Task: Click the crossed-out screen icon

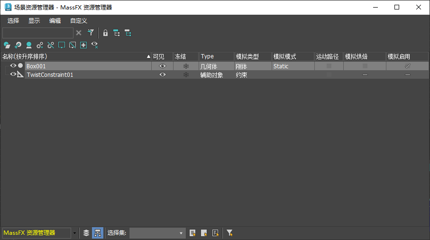Action: click(x=73, y=45)
